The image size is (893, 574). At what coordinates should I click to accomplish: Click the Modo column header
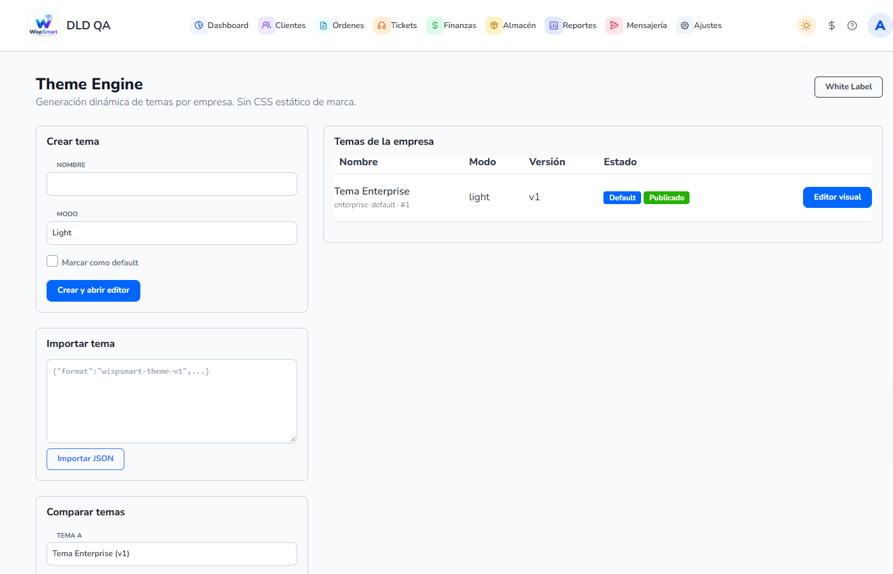tap(482, 162)
